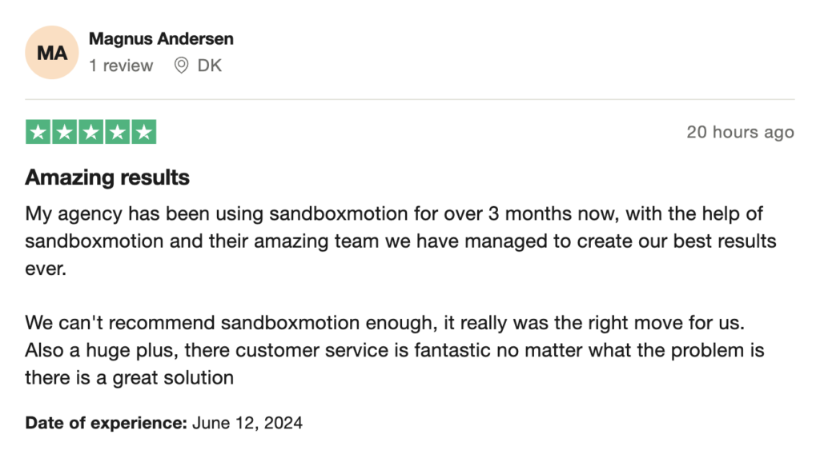Open the "20 hours ago" timestamp

740,133
